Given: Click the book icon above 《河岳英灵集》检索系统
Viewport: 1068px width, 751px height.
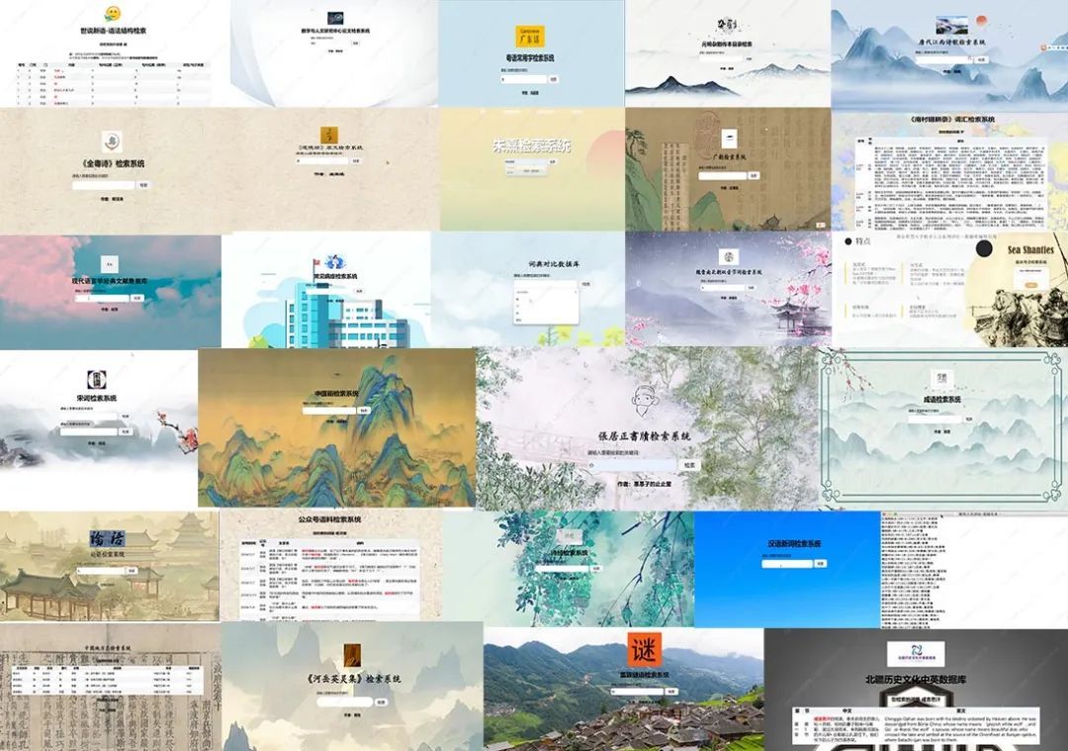Looking at the screenshot, I should coord(351,655).
